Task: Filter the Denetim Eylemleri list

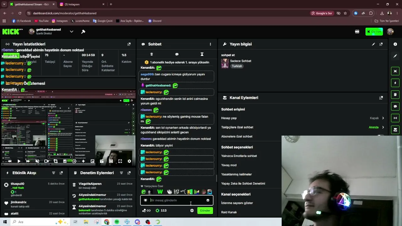Action: click(x=121, y=173)
